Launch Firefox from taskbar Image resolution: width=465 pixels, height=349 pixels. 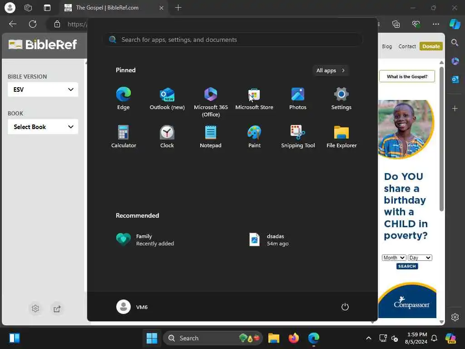click(x=294, y=338)
